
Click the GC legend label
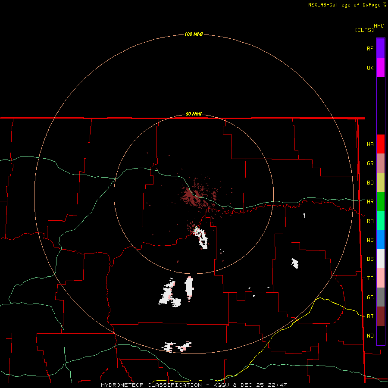[x=370, y=297]
